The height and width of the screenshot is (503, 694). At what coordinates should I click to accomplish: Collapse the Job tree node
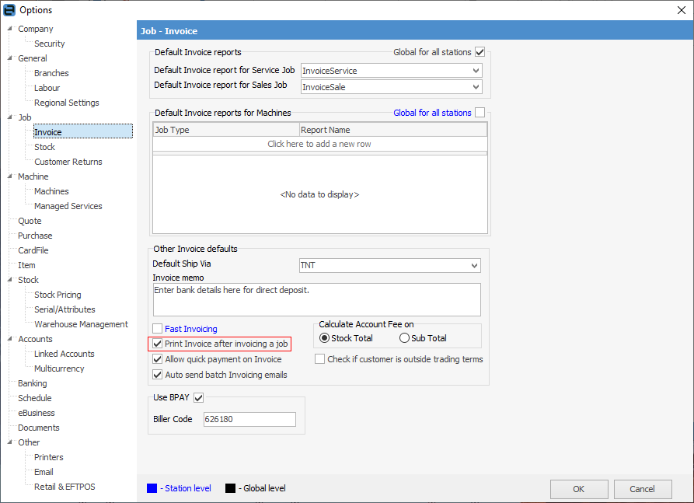10,117
